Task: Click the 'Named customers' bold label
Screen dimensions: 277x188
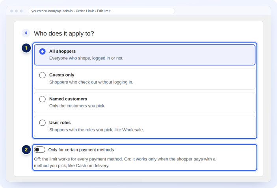Action: (x=68, y=99)
